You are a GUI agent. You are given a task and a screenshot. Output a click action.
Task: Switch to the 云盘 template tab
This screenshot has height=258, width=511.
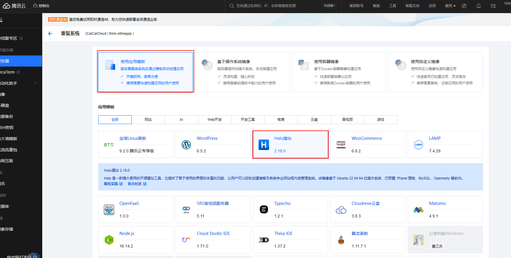click(x=314, y=120)
